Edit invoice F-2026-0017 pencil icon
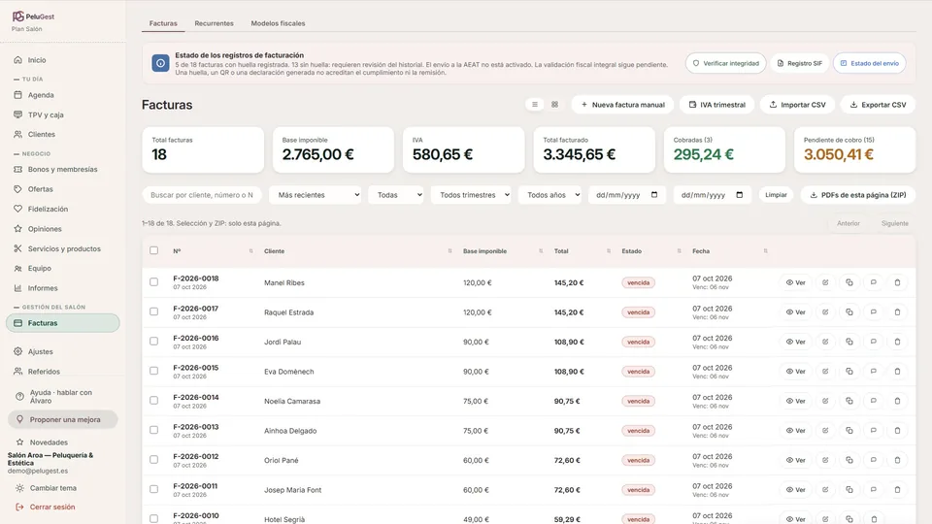Screen dimensions: 932x524 click(x=825, y=311)
